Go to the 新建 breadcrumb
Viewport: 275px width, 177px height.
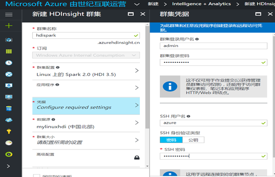tap(153, 4)
